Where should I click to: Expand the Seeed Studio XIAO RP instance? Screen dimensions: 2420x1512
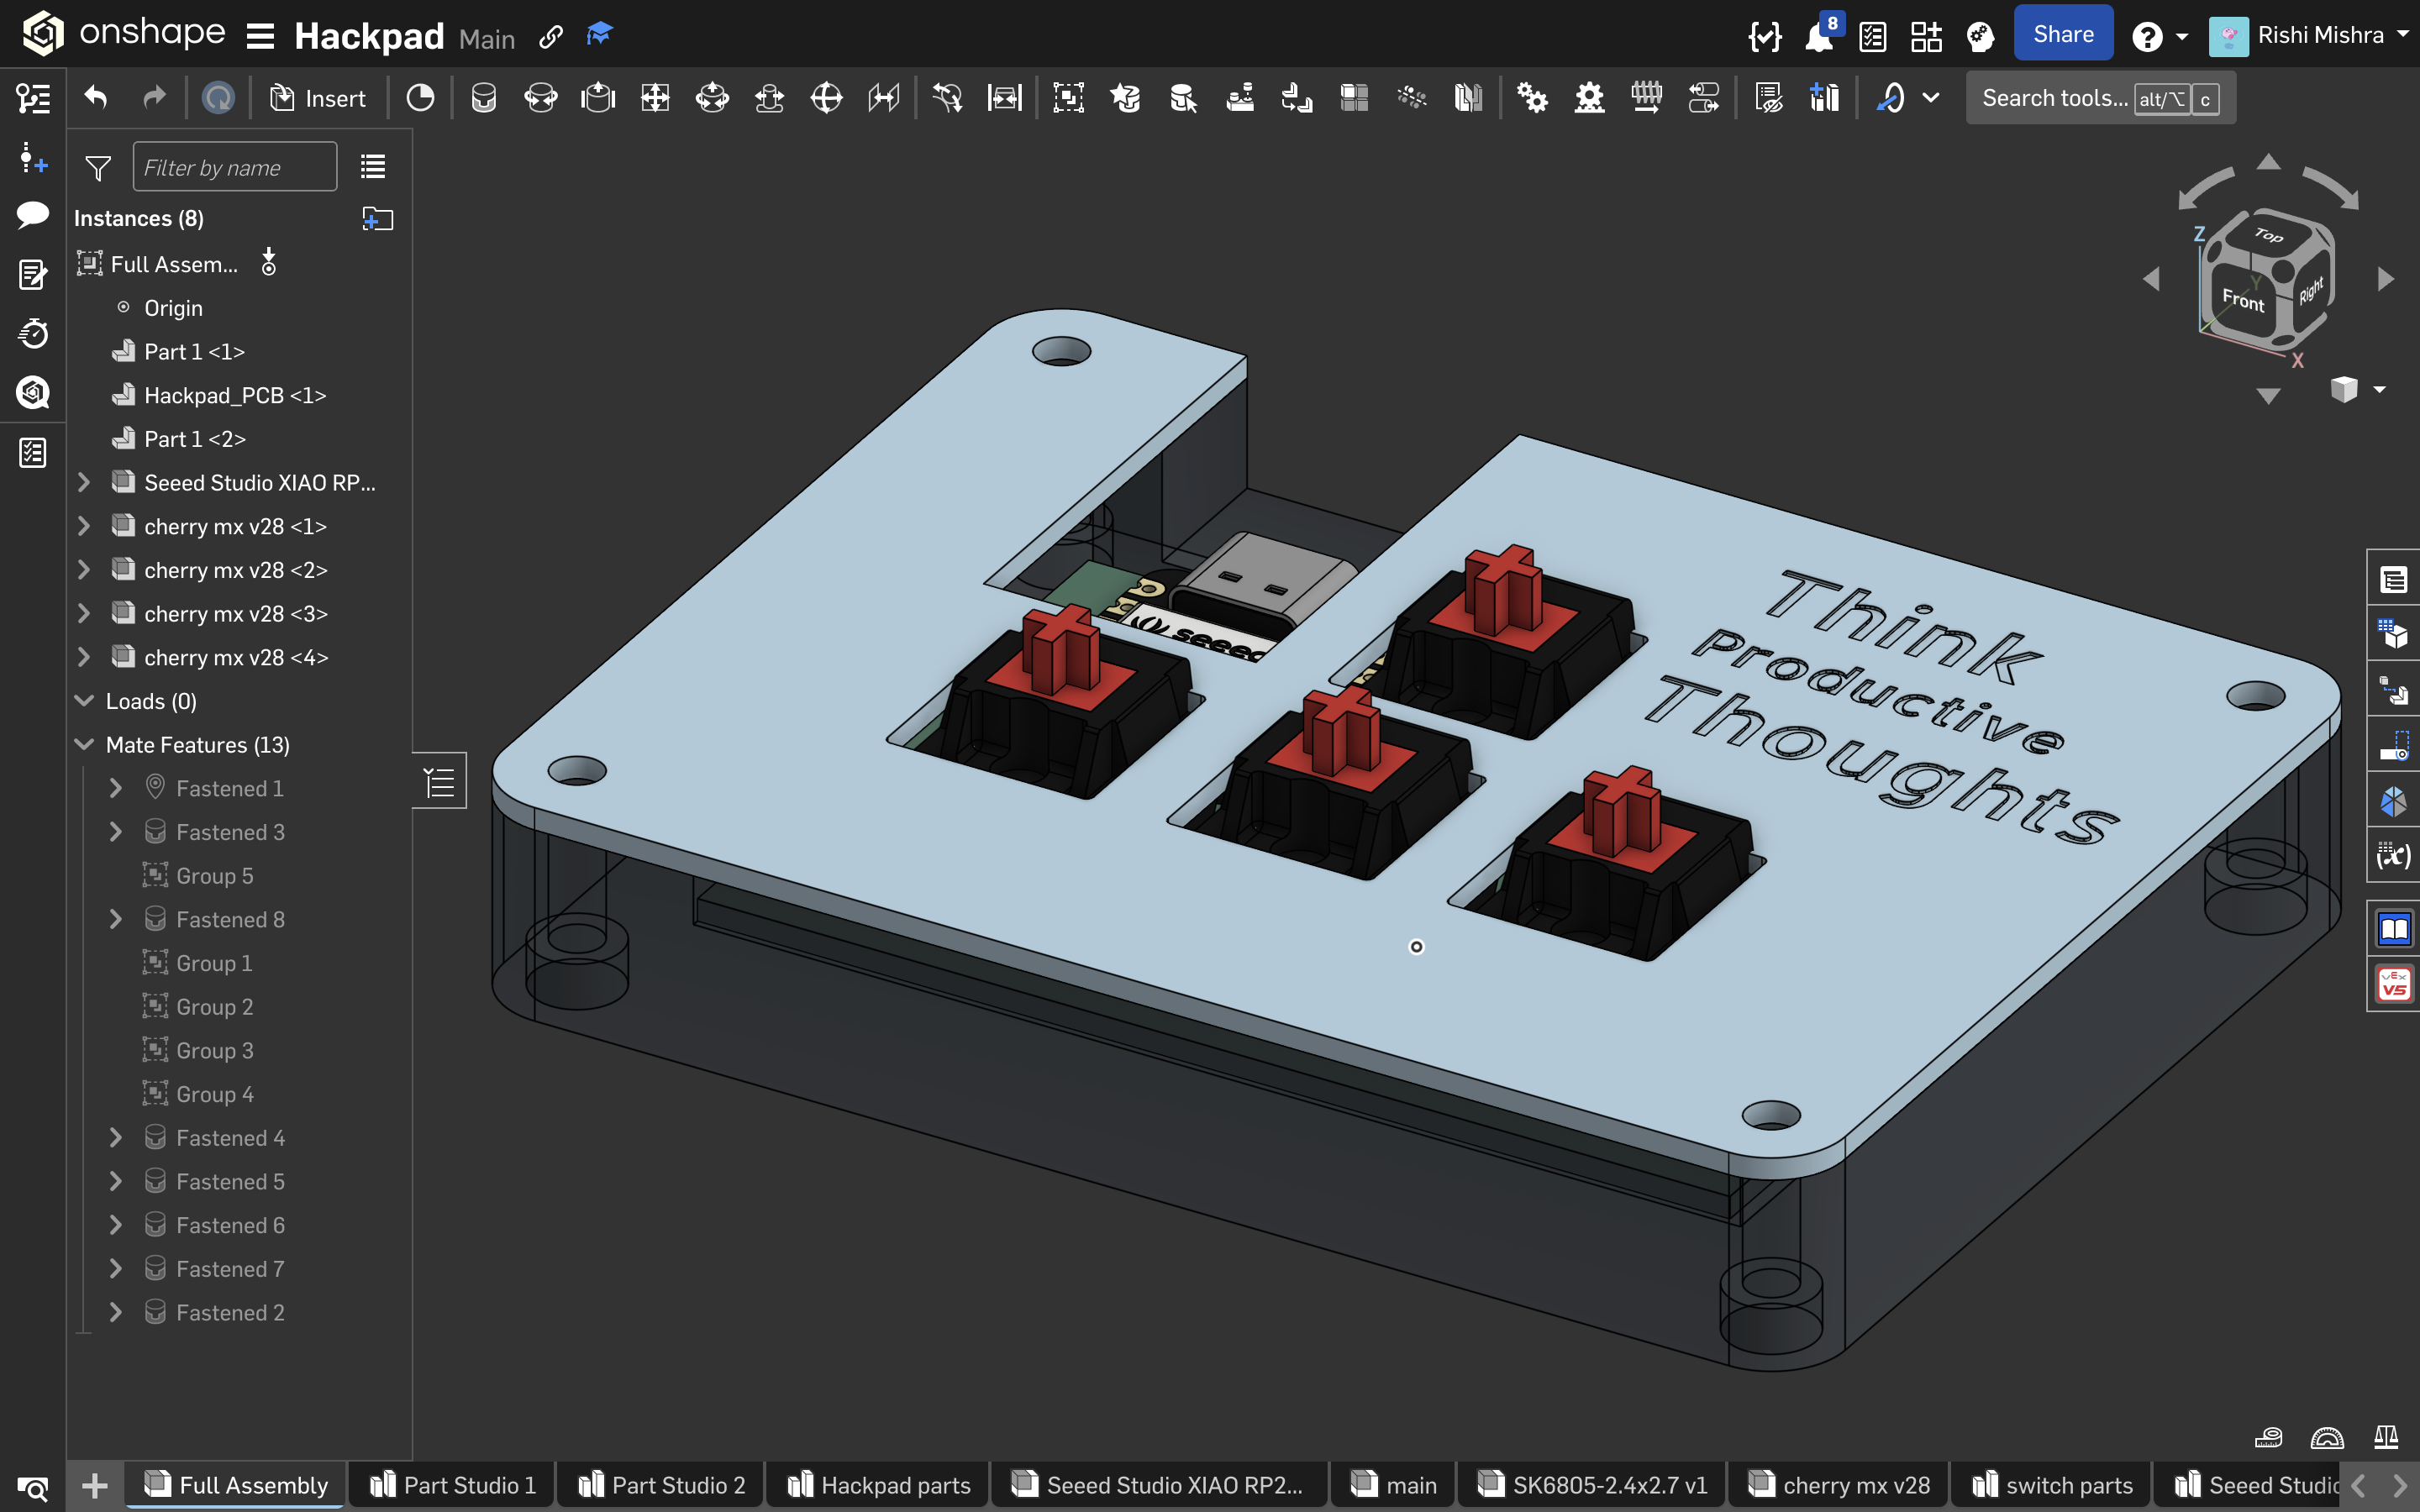coord(84,482)
